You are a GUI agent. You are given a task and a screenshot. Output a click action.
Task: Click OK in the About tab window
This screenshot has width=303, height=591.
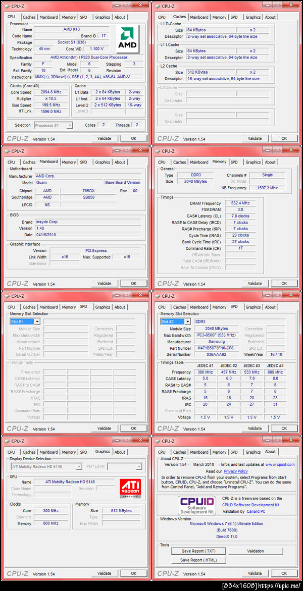coord(284,573)
